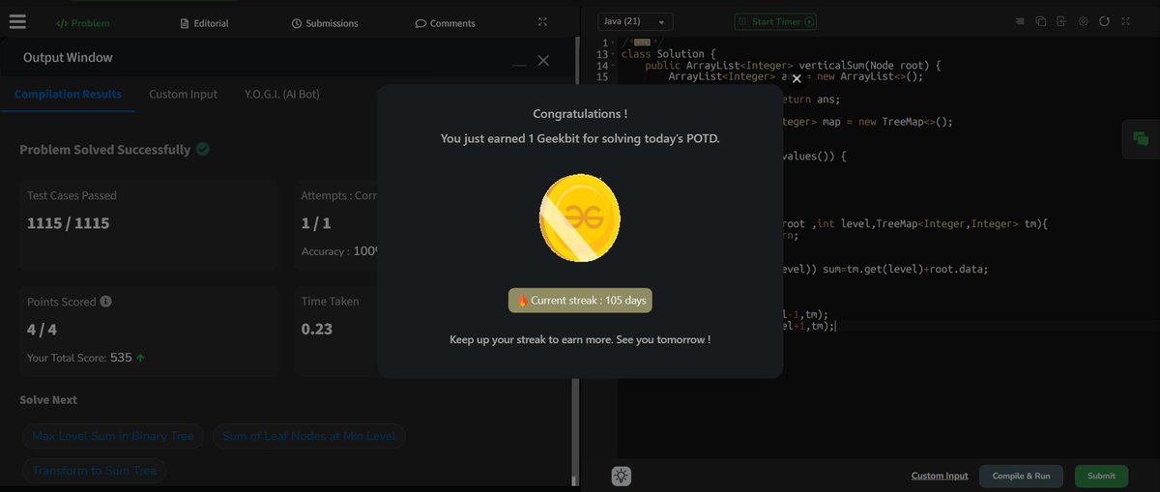Click the '4 / 4' points value
The width and height of the screenshot is (1160, 492).
pyautogui.click(x=43, y=329)
